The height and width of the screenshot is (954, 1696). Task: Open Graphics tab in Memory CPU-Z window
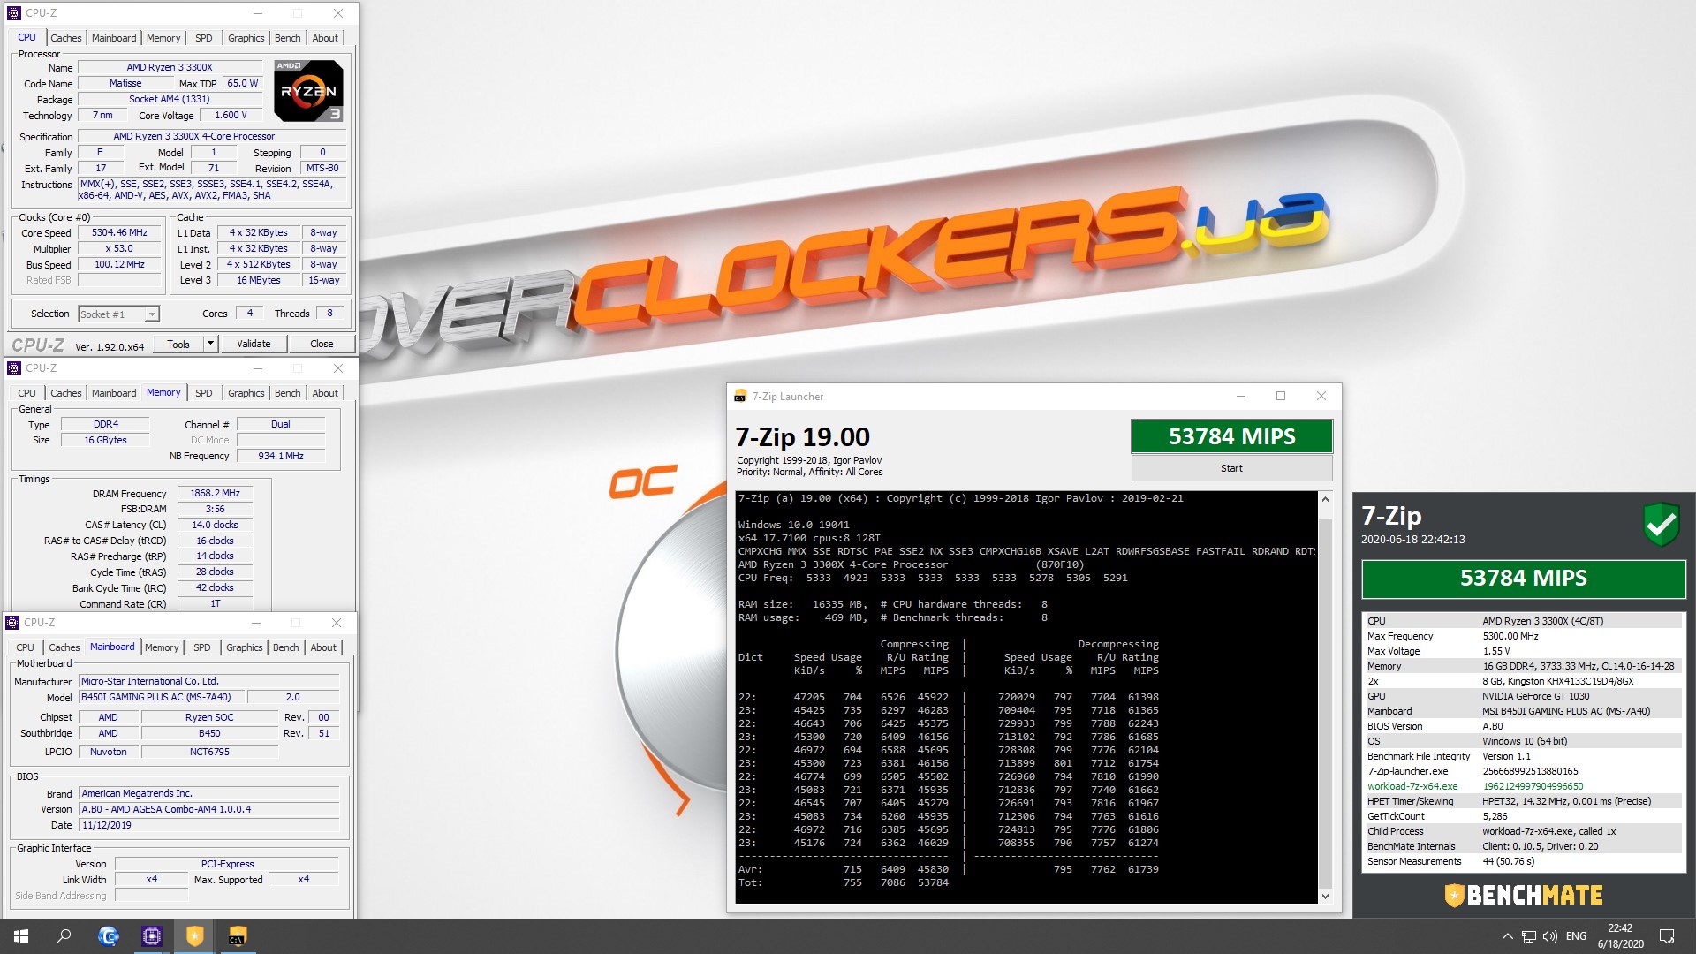pos(246,393)
